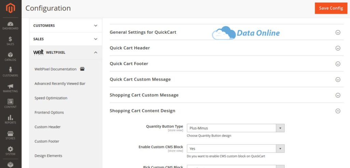The height and width of the screenshot is (168, 350).
Task: Click the Quantity Button Type label
Action: [x=164, y=126]
